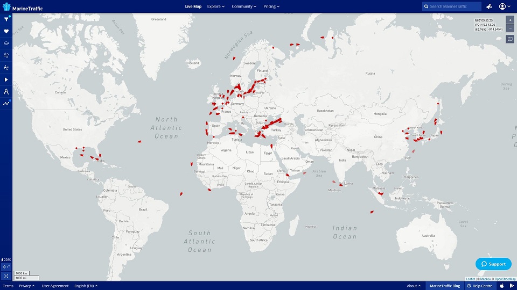Click the 1000 km scale label

pyautogui.click(x=22, y=273)
